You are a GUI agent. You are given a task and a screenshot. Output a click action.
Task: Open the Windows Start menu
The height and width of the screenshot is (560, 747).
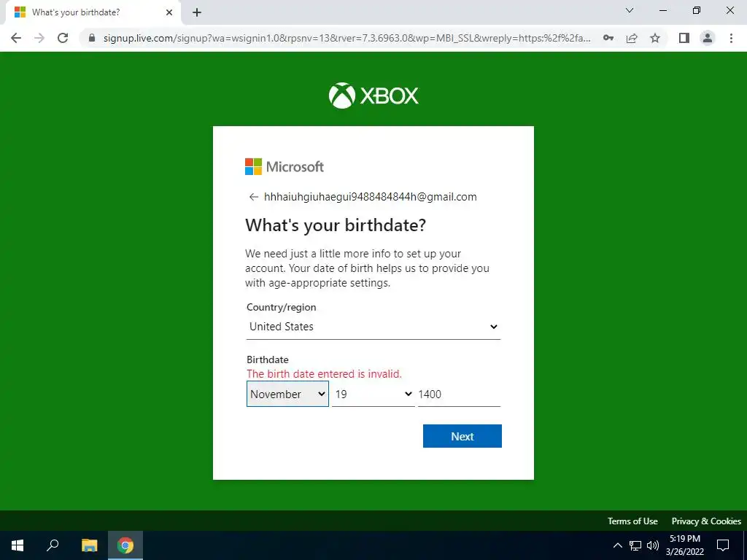(18, 545)
